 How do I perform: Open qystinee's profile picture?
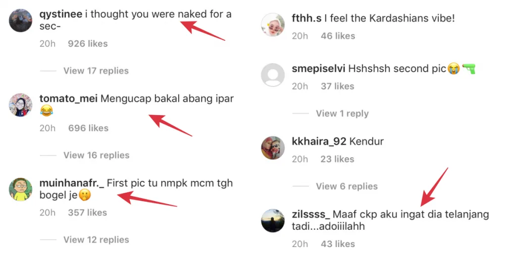coord(21,20)
